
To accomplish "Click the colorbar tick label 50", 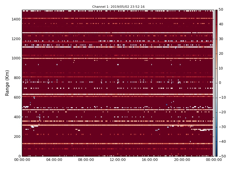I will 221,10.
